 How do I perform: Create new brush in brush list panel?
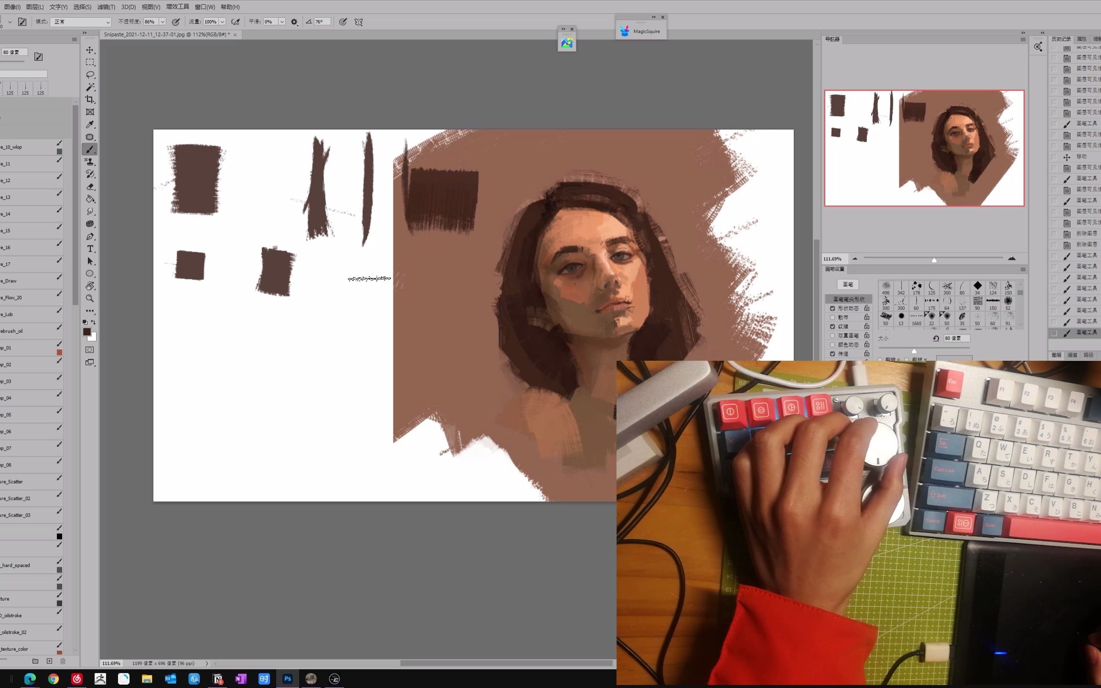49,661
